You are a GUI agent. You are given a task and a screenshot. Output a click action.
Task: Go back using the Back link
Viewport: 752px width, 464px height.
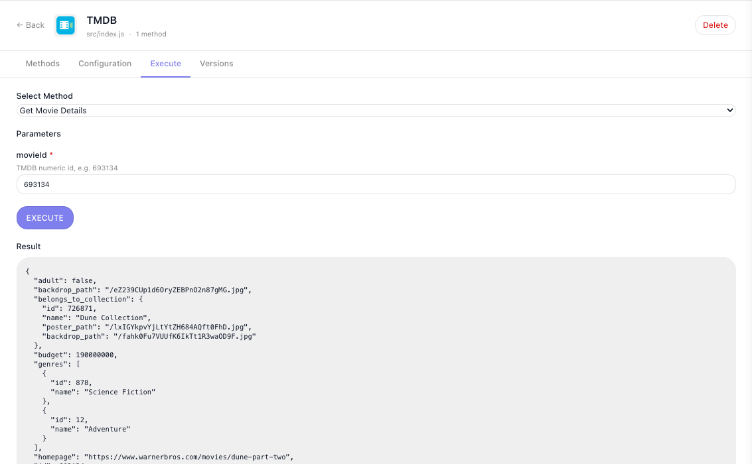31,25
